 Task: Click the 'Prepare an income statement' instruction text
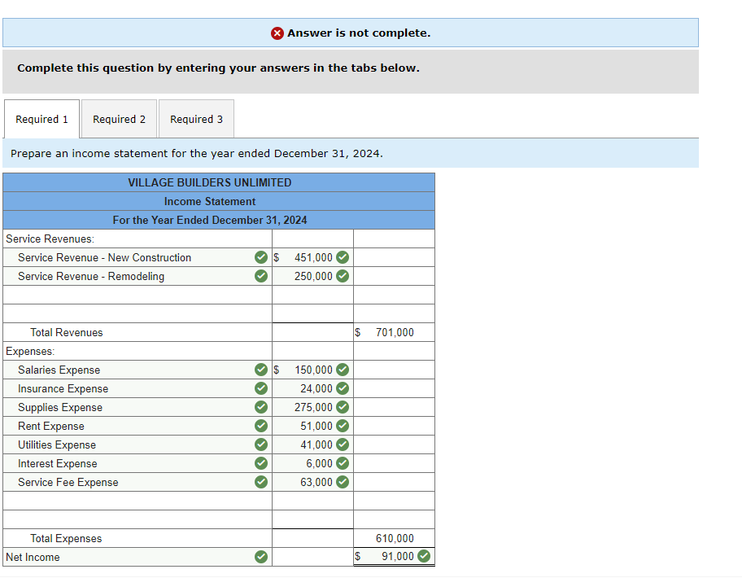click(197, 153)
